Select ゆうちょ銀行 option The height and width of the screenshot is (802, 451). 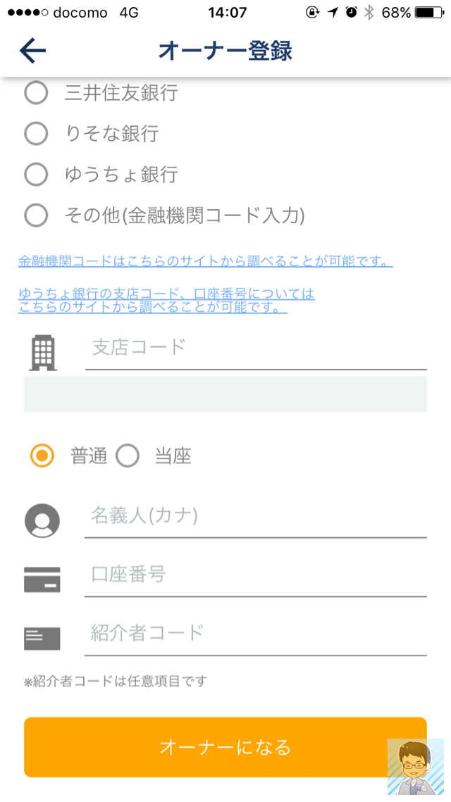35,174
